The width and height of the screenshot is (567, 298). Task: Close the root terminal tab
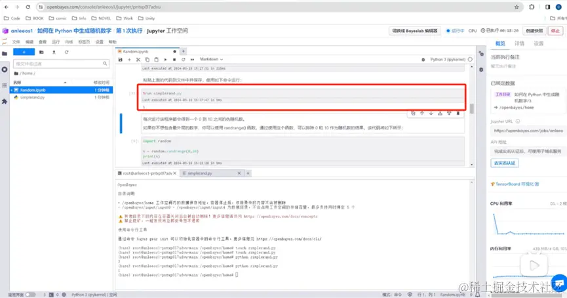(175, 173)
